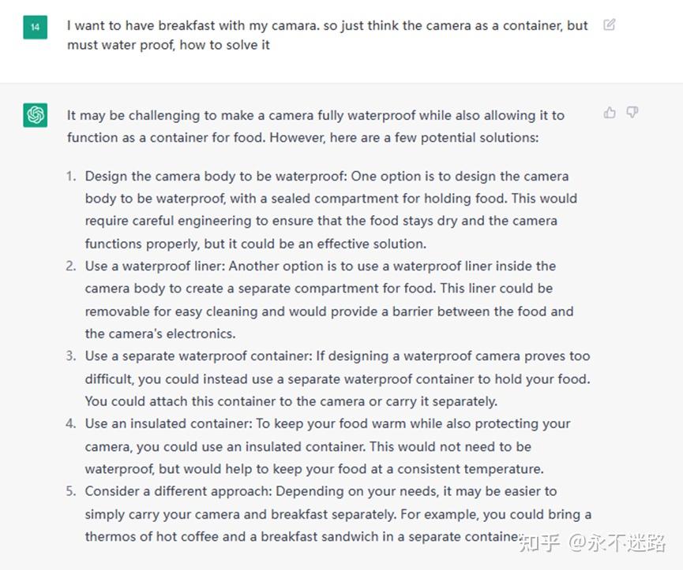This screenshot has width=683, height=570.
Task: Click the intro sentence starting "It may be challenging"
Action: [316, 126]
